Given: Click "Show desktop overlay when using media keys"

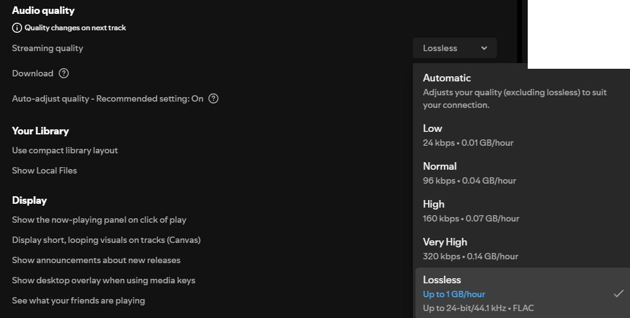Looking at the screenshot, I should (104, 280).
